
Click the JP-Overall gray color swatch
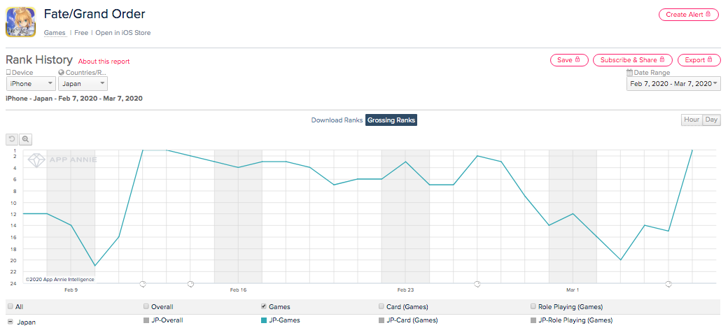(146, 320)
